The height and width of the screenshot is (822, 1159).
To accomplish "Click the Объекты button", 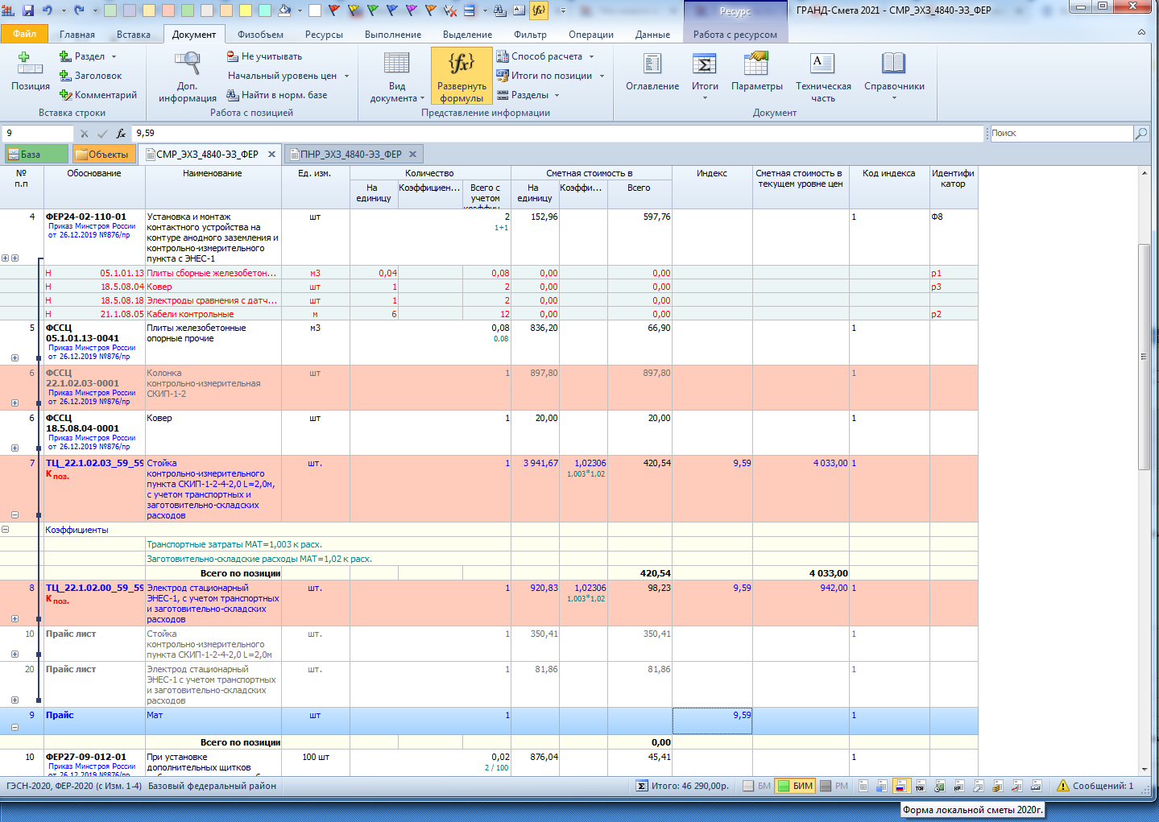I will (x=101, y=155).
